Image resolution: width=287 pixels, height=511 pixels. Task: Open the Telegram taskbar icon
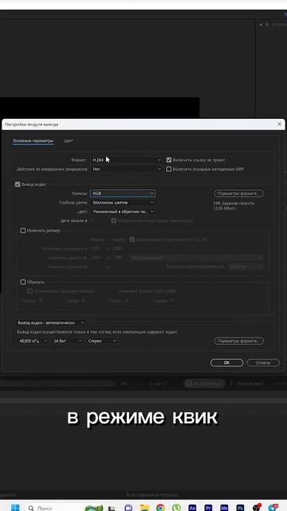(x=273, y=508)
